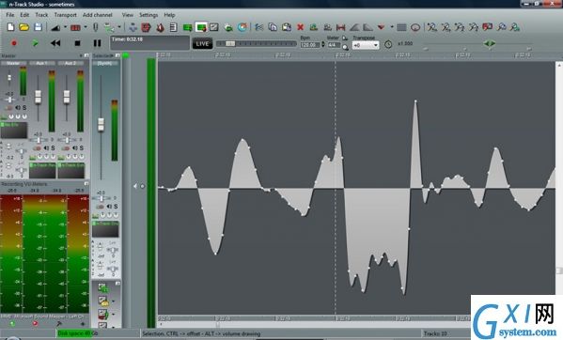Solo the Master channel with S button
Image resolution: width=563 pixels, height=340 pixels.
pos(24,108)
